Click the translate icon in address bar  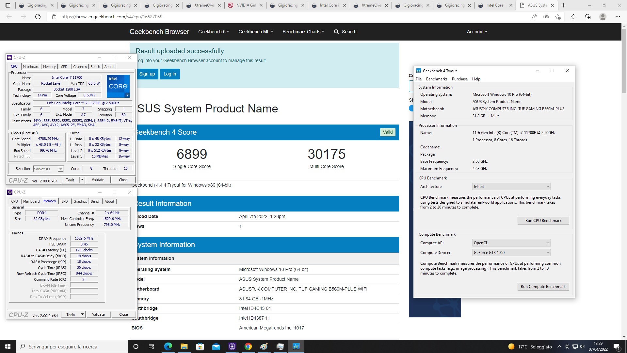(546, 17)
